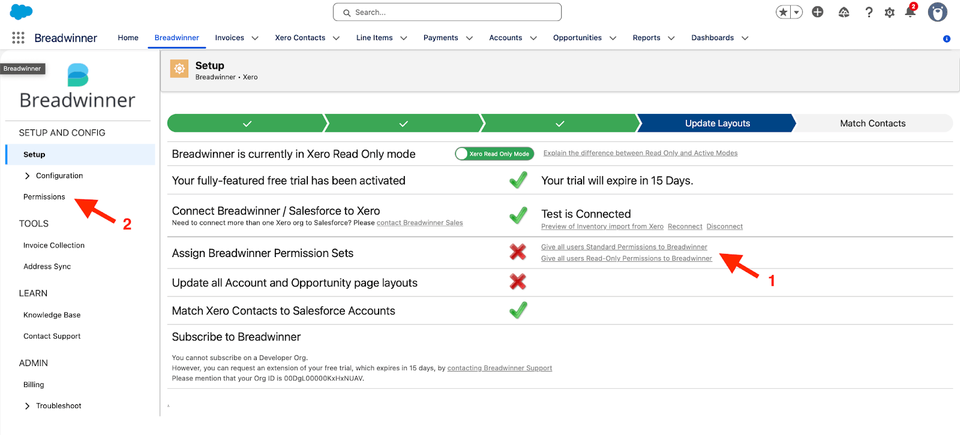Click Preview of Inventory import from Xero
The image size is (960, 435).
point(602,226)
